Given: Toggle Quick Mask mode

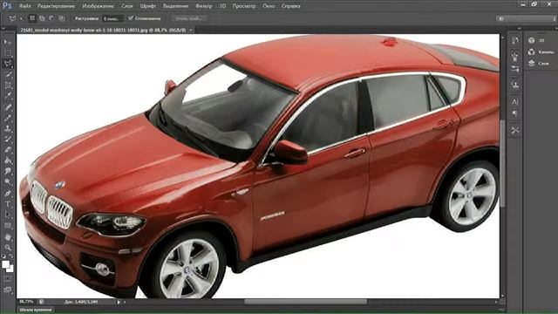Looking at the screenshot, I should [x=8, y=279].
